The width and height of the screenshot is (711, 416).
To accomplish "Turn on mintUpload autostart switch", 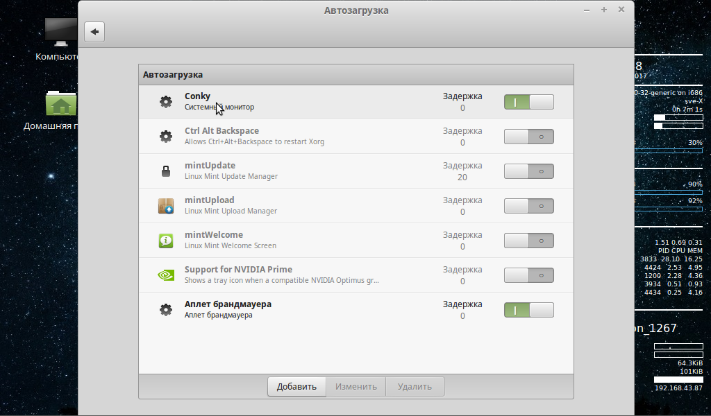I will (x=528, y=206).
